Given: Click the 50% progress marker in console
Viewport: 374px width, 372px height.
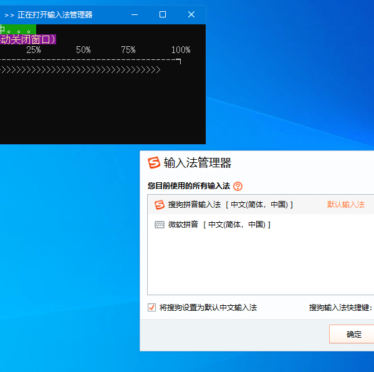Looking at the screenshot, I should click(83, 50).
